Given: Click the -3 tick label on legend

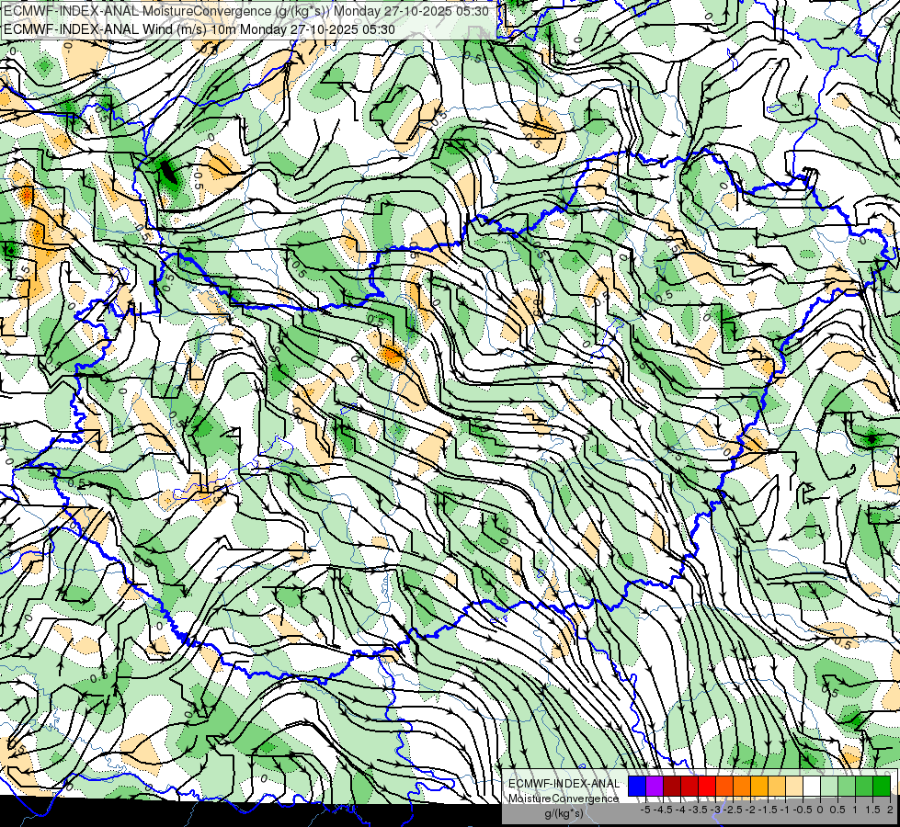Looking at the screenshot, I should [716, 810].
